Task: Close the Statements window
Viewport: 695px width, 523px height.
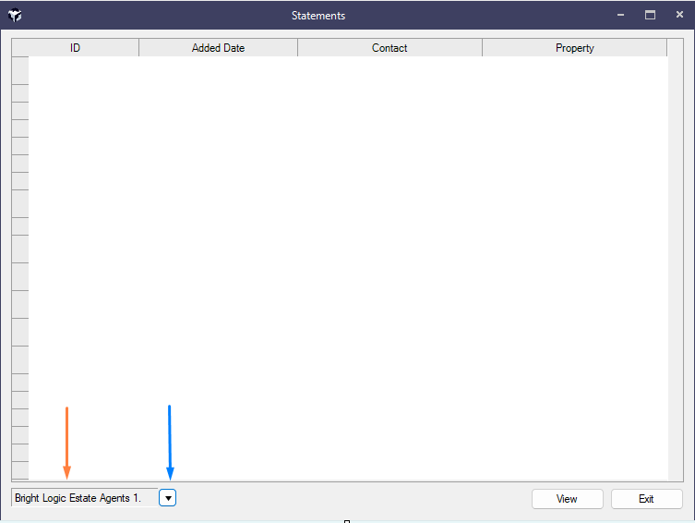Action: (679, 16)
